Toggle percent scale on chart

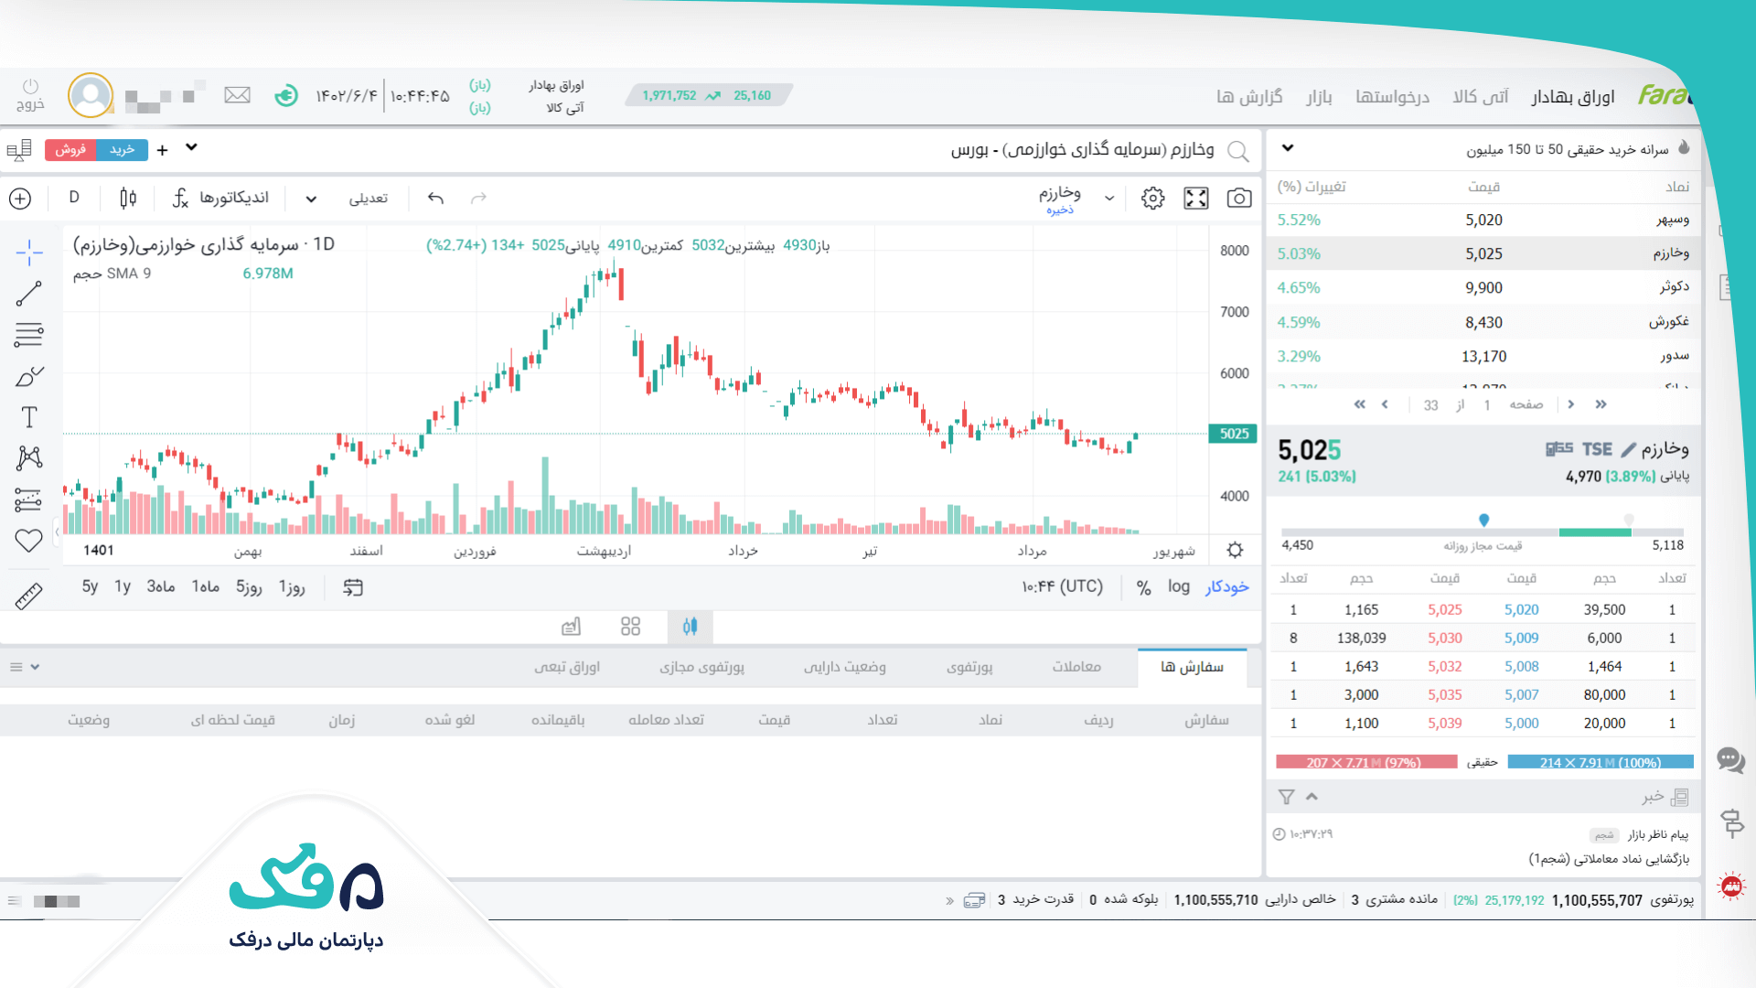coord(1143,587)
